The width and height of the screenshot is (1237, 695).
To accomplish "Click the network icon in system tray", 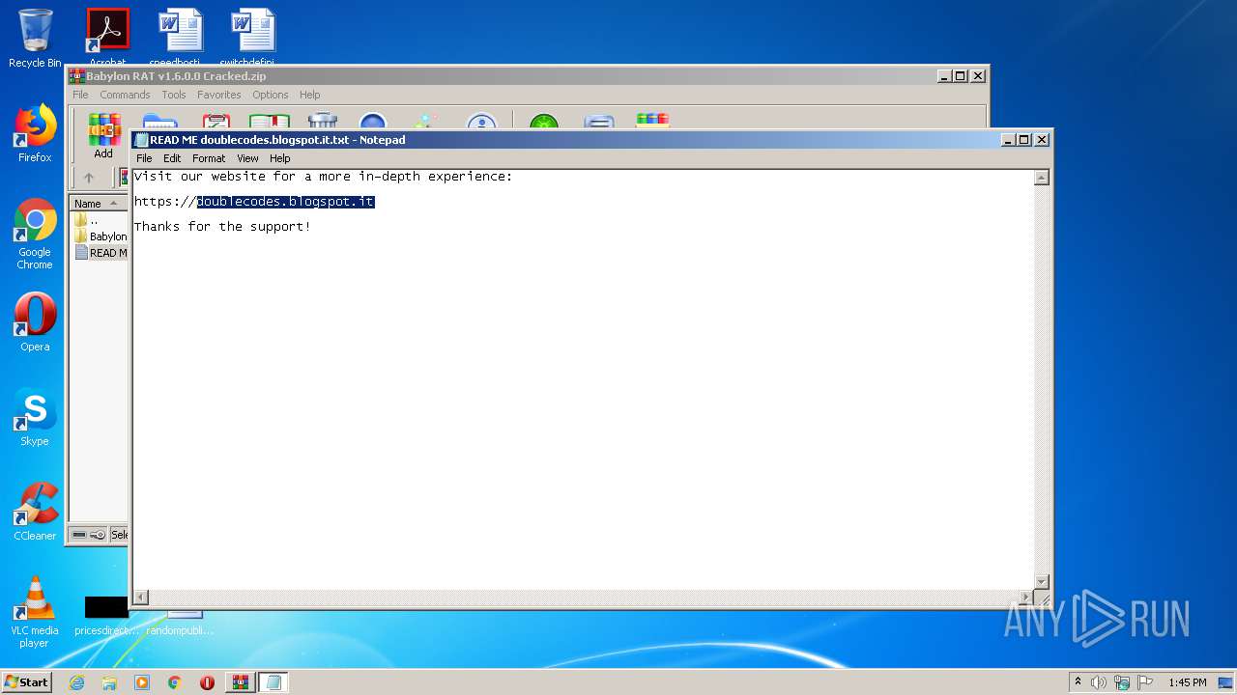I will click(x=1122, y=682).
